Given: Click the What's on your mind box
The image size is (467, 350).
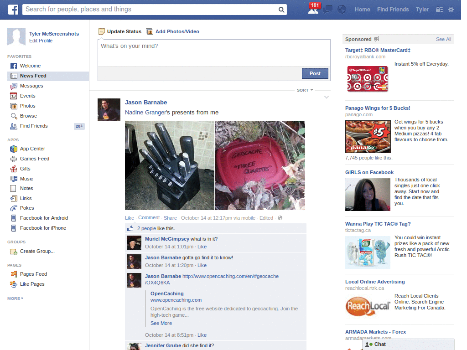Looking at the screenshot, I should point(214,53).
